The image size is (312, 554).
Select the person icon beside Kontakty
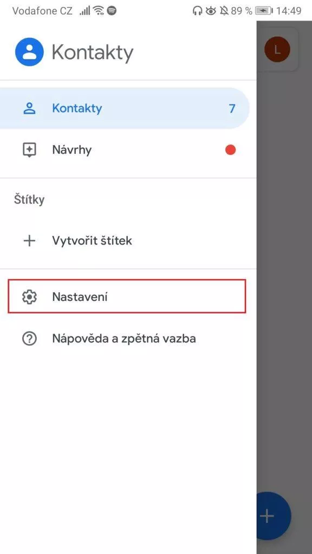pos(29,108)
